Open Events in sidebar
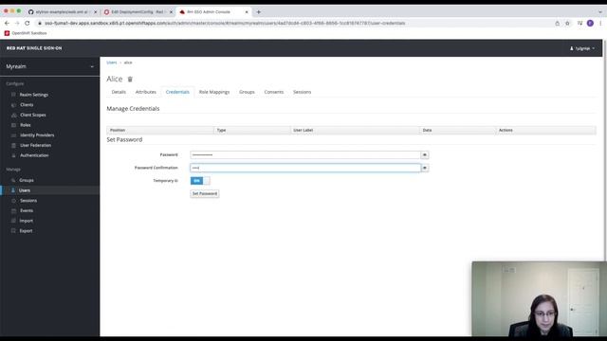The image size is (607, 341). (27, 210)
